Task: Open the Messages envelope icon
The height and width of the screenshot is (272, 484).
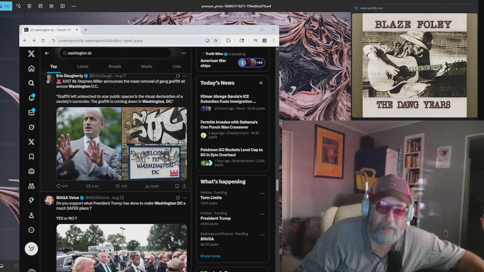Action: point(31,112)
